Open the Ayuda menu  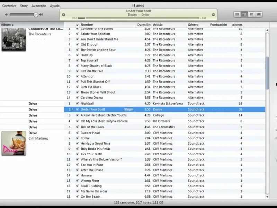55,6
